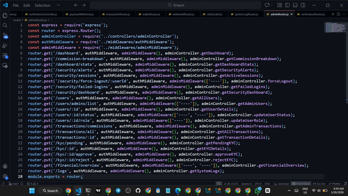Open errors and warnings in status bar
Image resolution: width=348 pixels, height=196 pixels.
pyautogui.click(x=32, y=184)
